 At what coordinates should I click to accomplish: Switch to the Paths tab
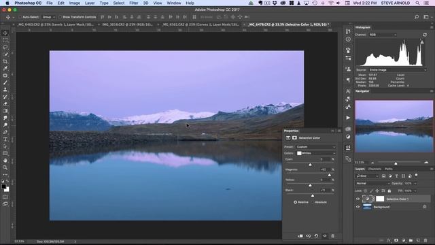click(x=389, y=169)
